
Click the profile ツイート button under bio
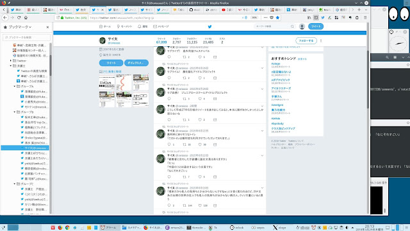[111, 63]
